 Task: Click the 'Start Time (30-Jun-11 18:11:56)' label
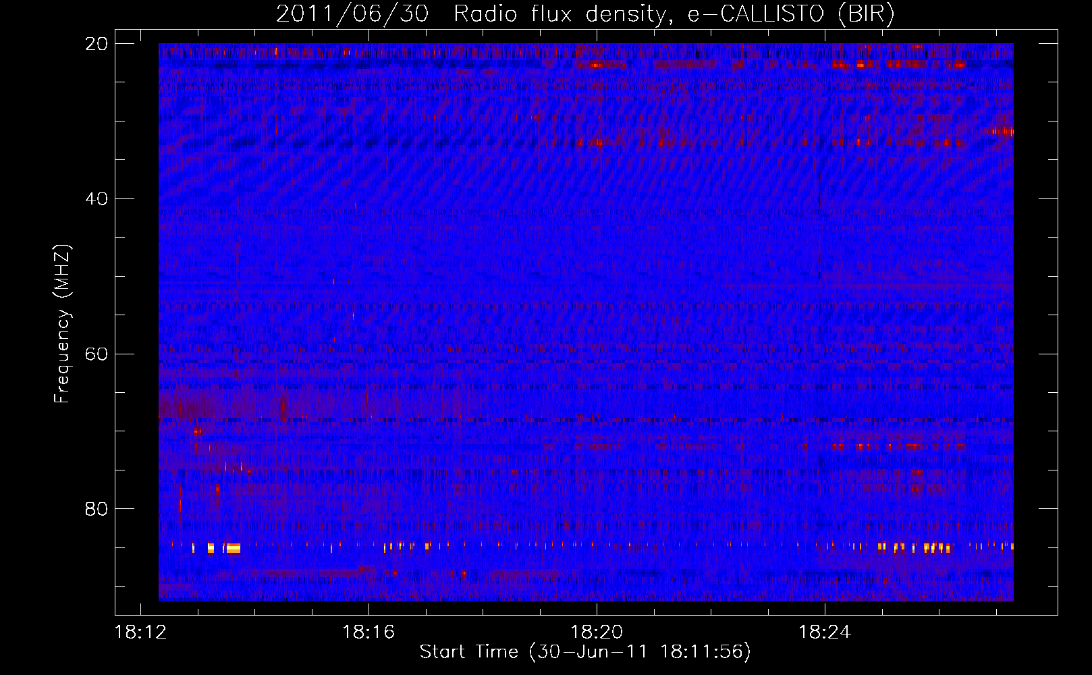point(585,652)
